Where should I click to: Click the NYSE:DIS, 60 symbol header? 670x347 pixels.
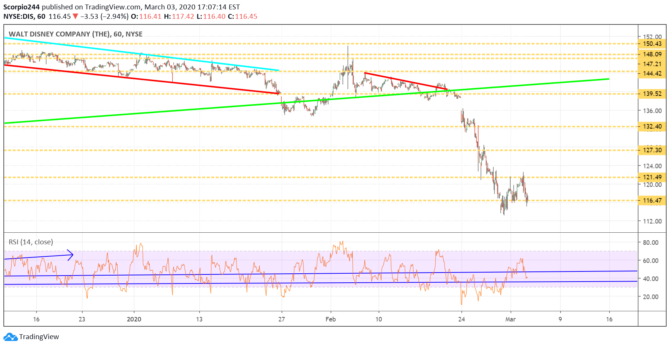[x=24, y=17]
